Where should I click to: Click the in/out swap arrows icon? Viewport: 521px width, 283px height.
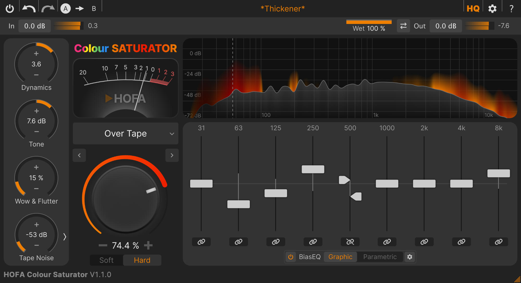pyautogui.click(x=403, y=26)
